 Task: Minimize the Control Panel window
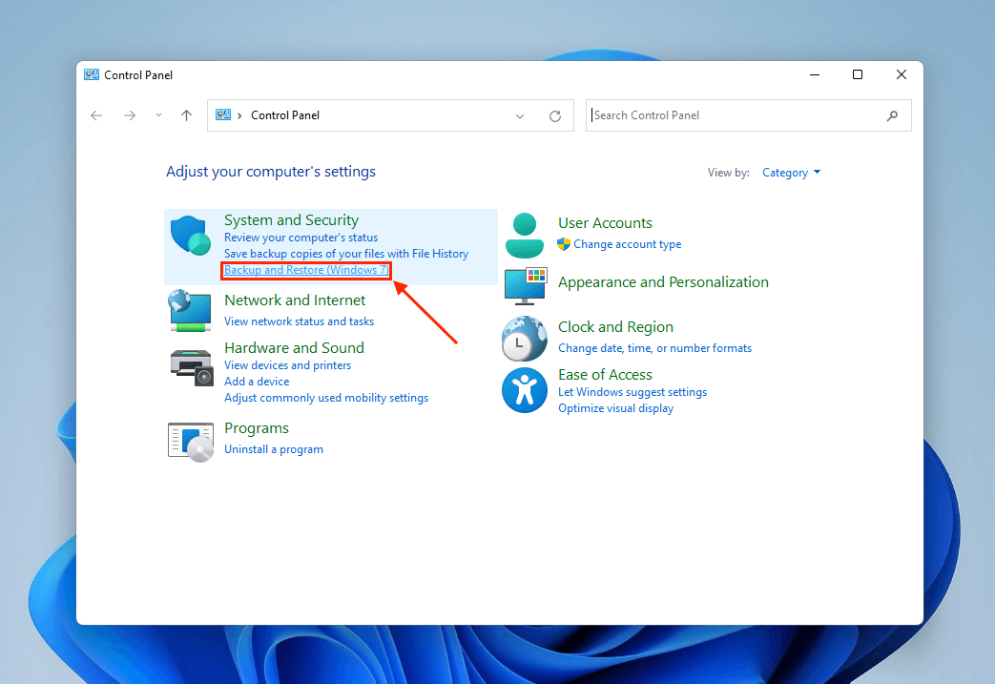click(x=815, y=74)
